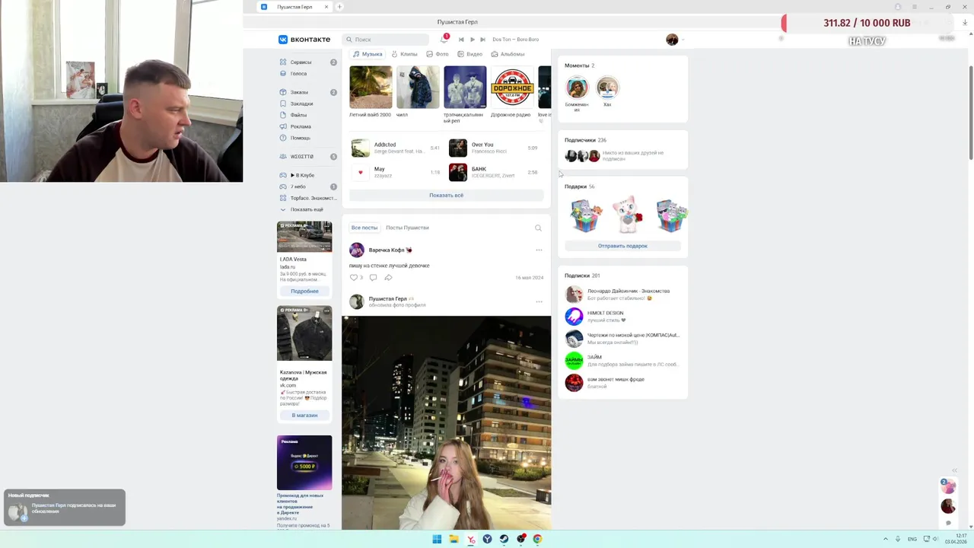Skip to next track in header player
The width and height of the screenshot is (974, 548).
[482, 40]
